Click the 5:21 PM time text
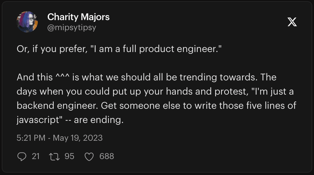Image resolution: width=314 pixels, height=175 pixels. click(x=31, y=138)
